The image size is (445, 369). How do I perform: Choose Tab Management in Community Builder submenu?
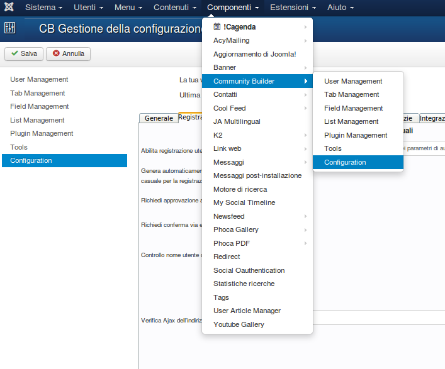coord(358,95)
